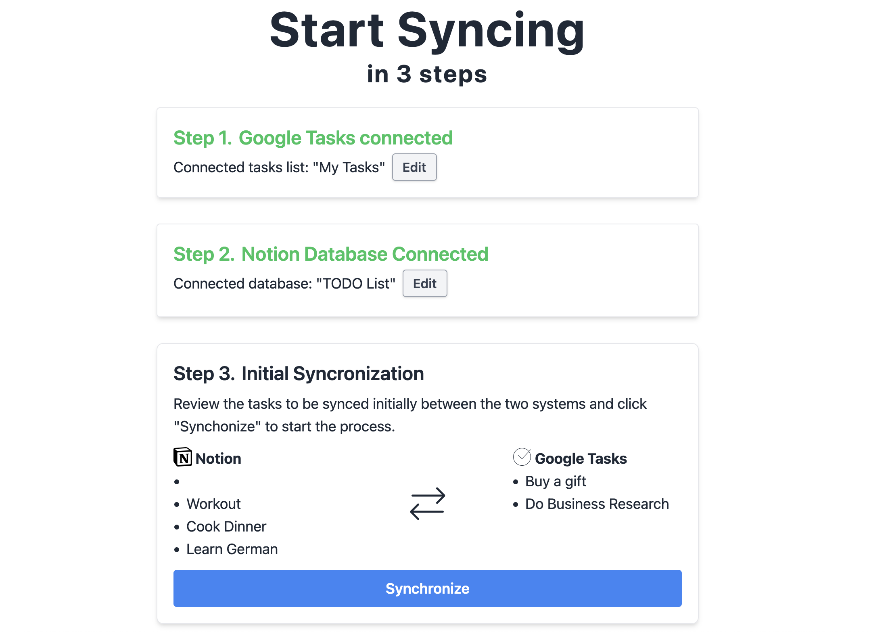Select the Workout task in Notion list
The height and width of the screenshot is (632, 869).
(x=213, y=504)
